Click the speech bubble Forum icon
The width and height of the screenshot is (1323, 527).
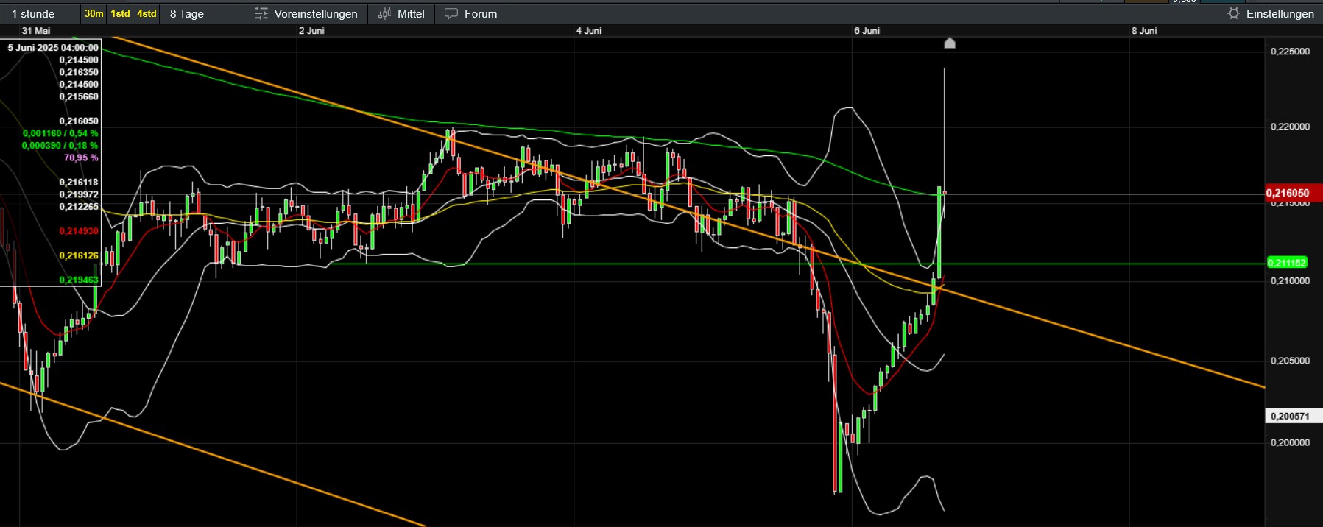(451, 13)
